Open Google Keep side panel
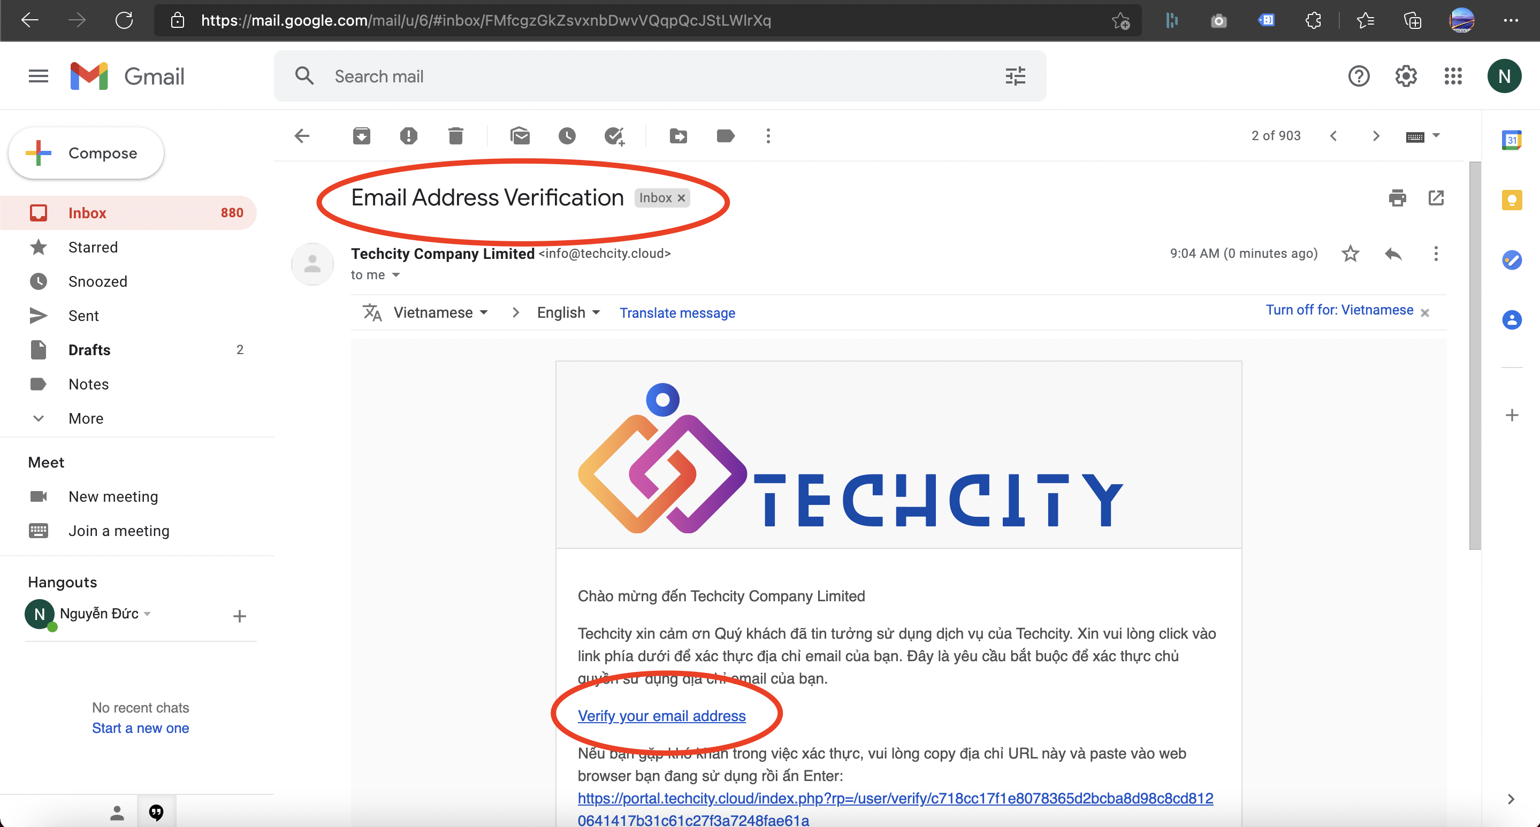1540x827 pixels. [1511, 200]
